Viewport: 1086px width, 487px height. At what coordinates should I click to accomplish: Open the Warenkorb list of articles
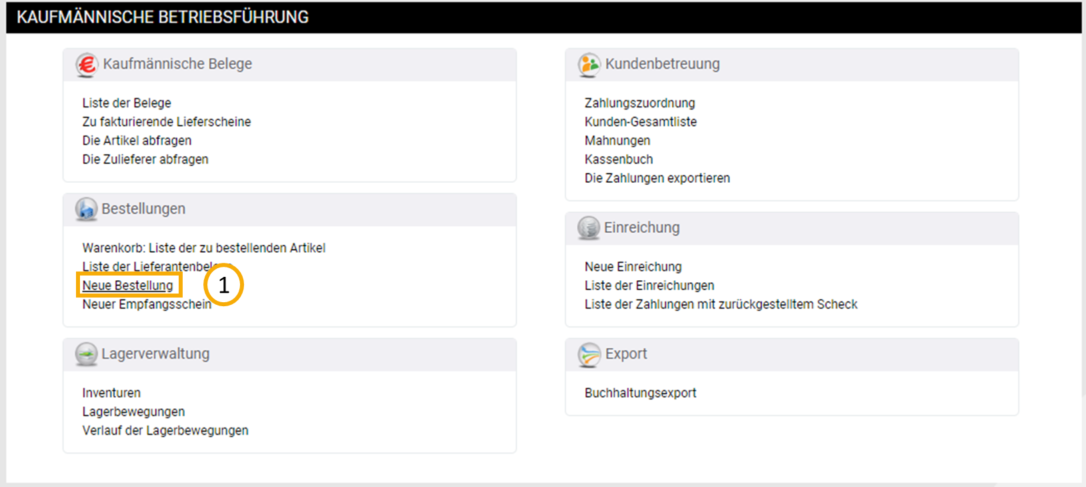[203, 248]
